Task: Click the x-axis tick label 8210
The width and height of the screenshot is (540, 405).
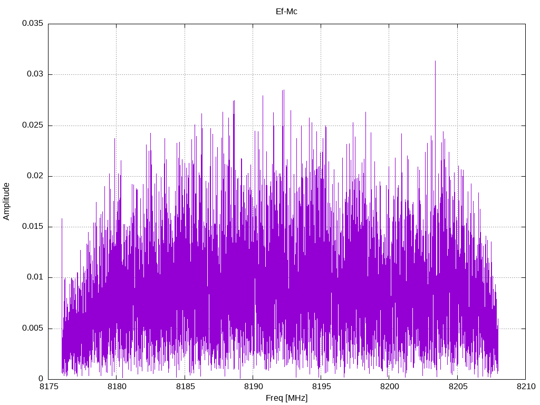Action: point(526,387)
